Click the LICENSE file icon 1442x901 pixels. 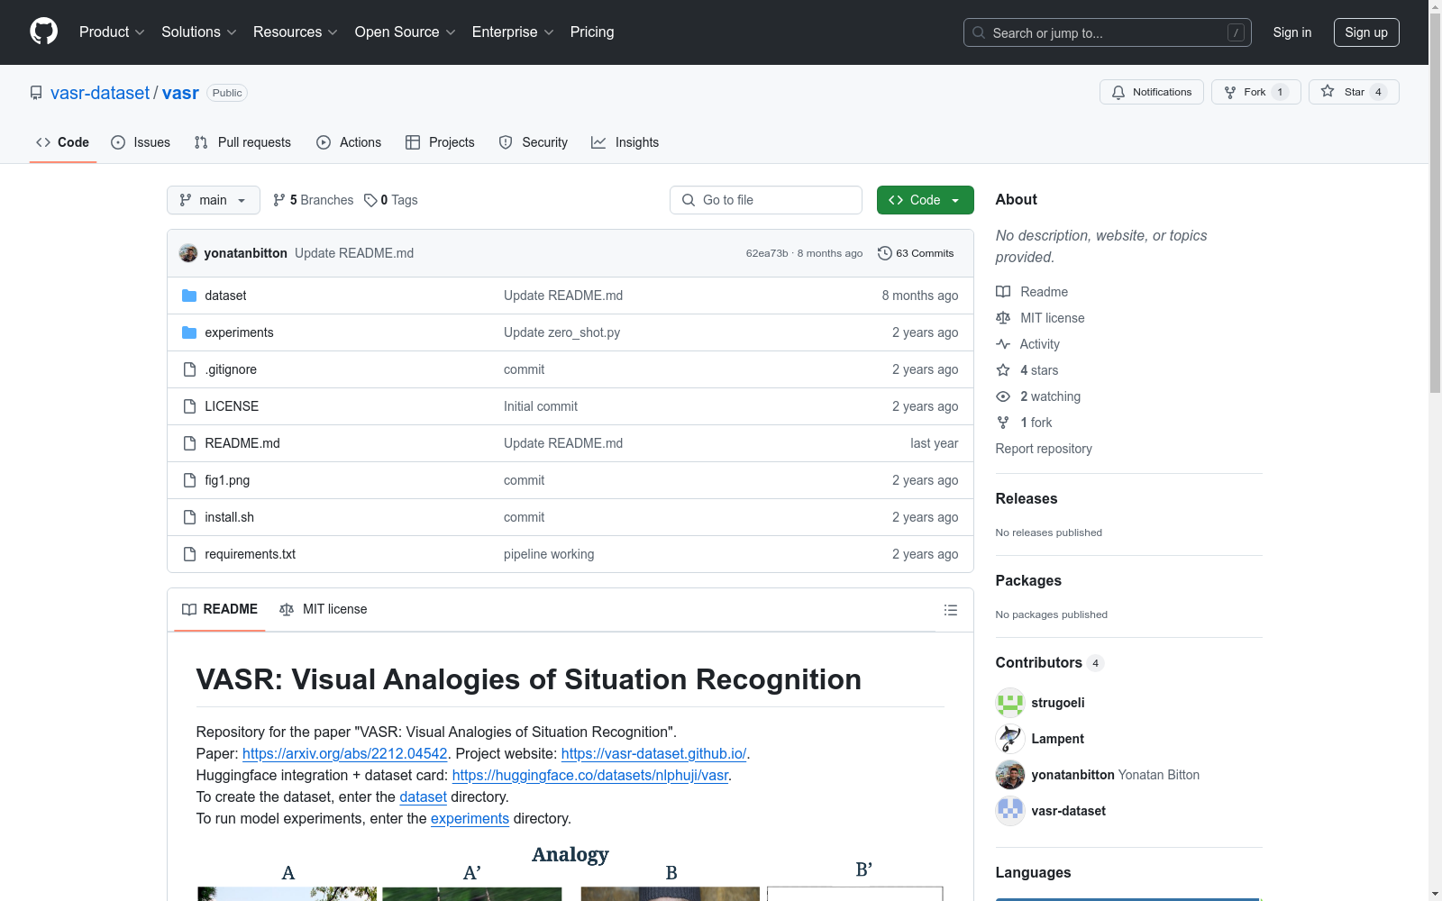[x=189, y=406]
